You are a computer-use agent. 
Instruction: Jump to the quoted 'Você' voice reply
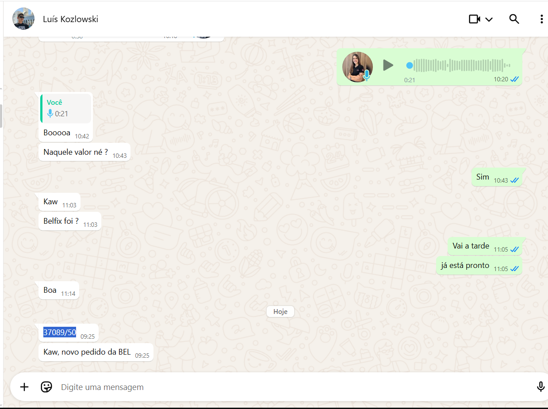[x=66, y=108]
